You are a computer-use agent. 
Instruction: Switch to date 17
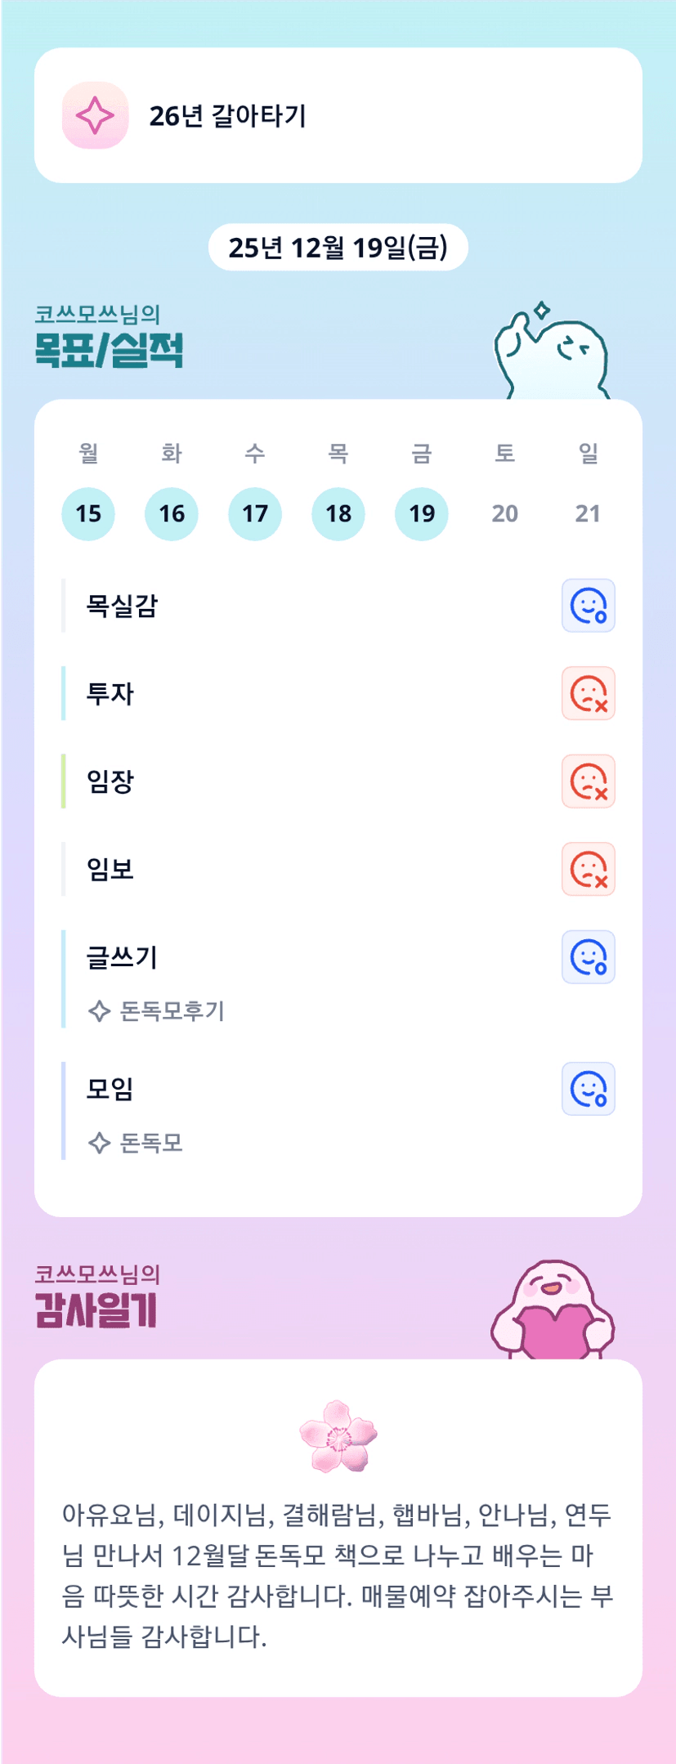click(255, 513)
